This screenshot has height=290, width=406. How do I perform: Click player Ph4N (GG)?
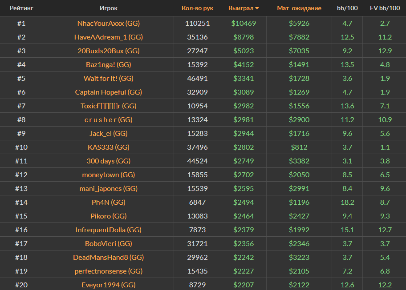tap(109, 202)
